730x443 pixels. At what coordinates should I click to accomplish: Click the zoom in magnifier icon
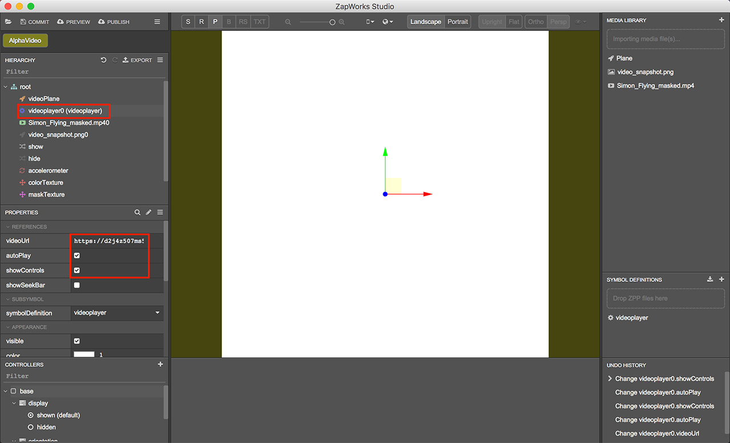pos(342,22)
